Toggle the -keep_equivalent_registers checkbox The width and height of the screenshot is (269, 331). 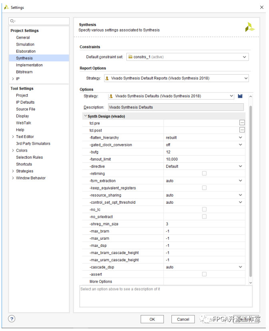click(204, 188)
